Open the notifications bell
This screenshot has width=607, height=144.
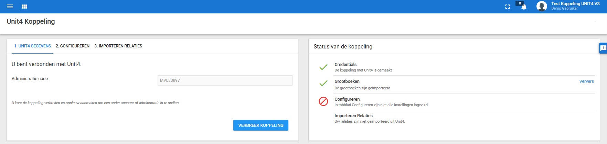(524, 7)
